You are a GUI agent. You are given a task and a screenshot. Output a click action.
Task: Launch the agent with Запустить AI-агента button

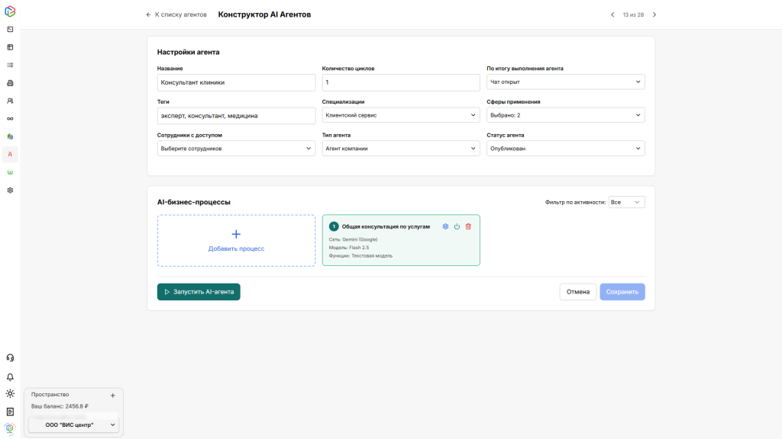198,291
